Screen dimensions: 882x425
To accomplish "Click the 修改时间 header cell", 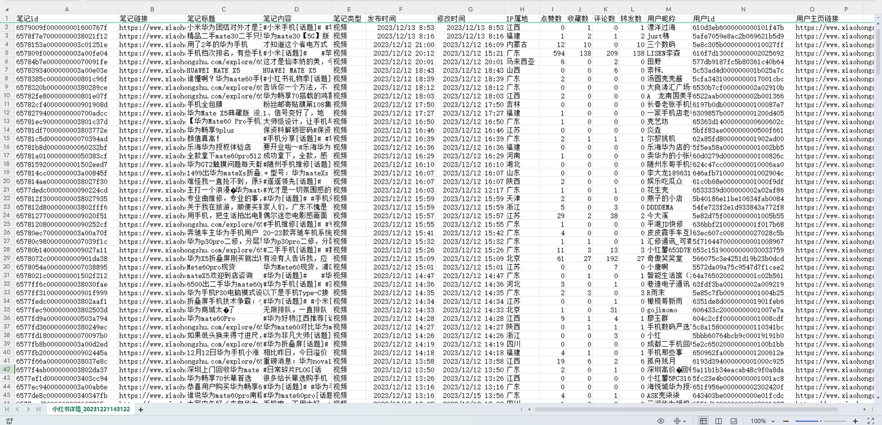I will (x=470, y=19).
